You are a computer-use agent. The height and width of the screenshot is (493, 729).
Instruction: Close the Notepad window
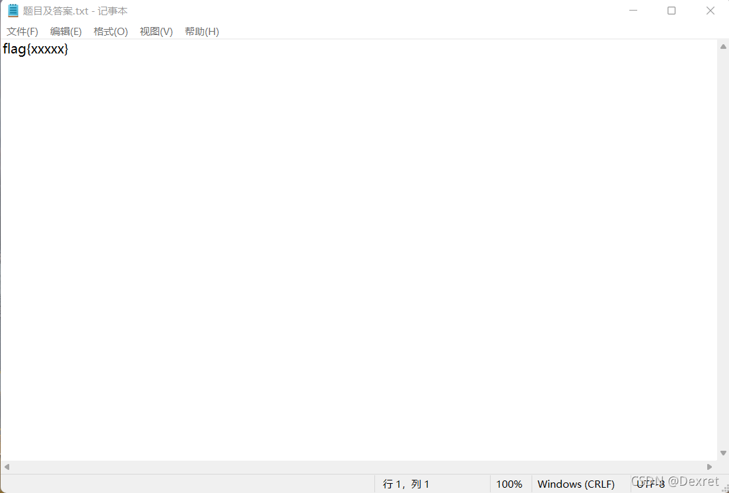[x=710, y=11]
